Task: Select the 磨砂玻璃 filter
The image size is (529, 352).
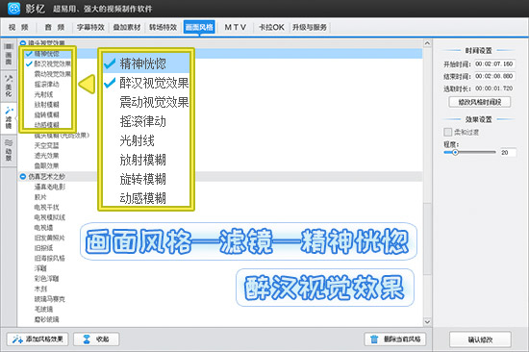Action: pos(46,319)
